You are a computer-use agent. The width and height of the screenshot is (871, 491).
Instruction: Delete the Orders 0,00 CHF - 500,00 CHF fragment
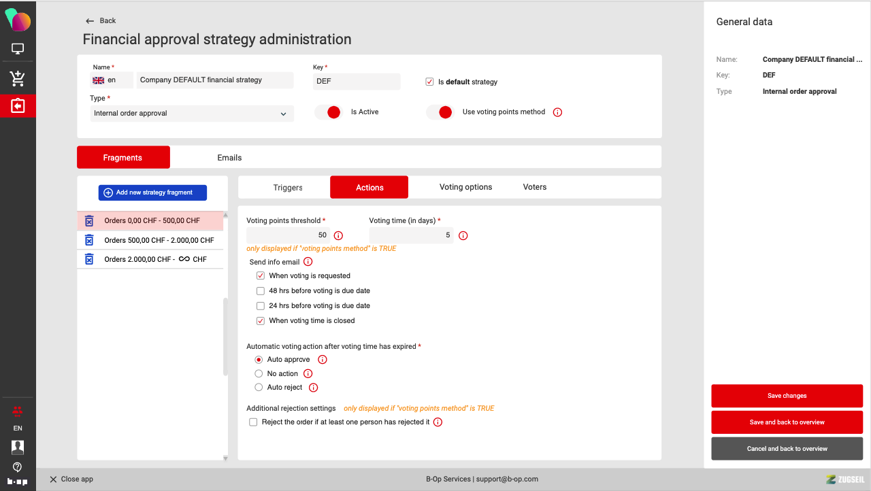coord(89,221)
